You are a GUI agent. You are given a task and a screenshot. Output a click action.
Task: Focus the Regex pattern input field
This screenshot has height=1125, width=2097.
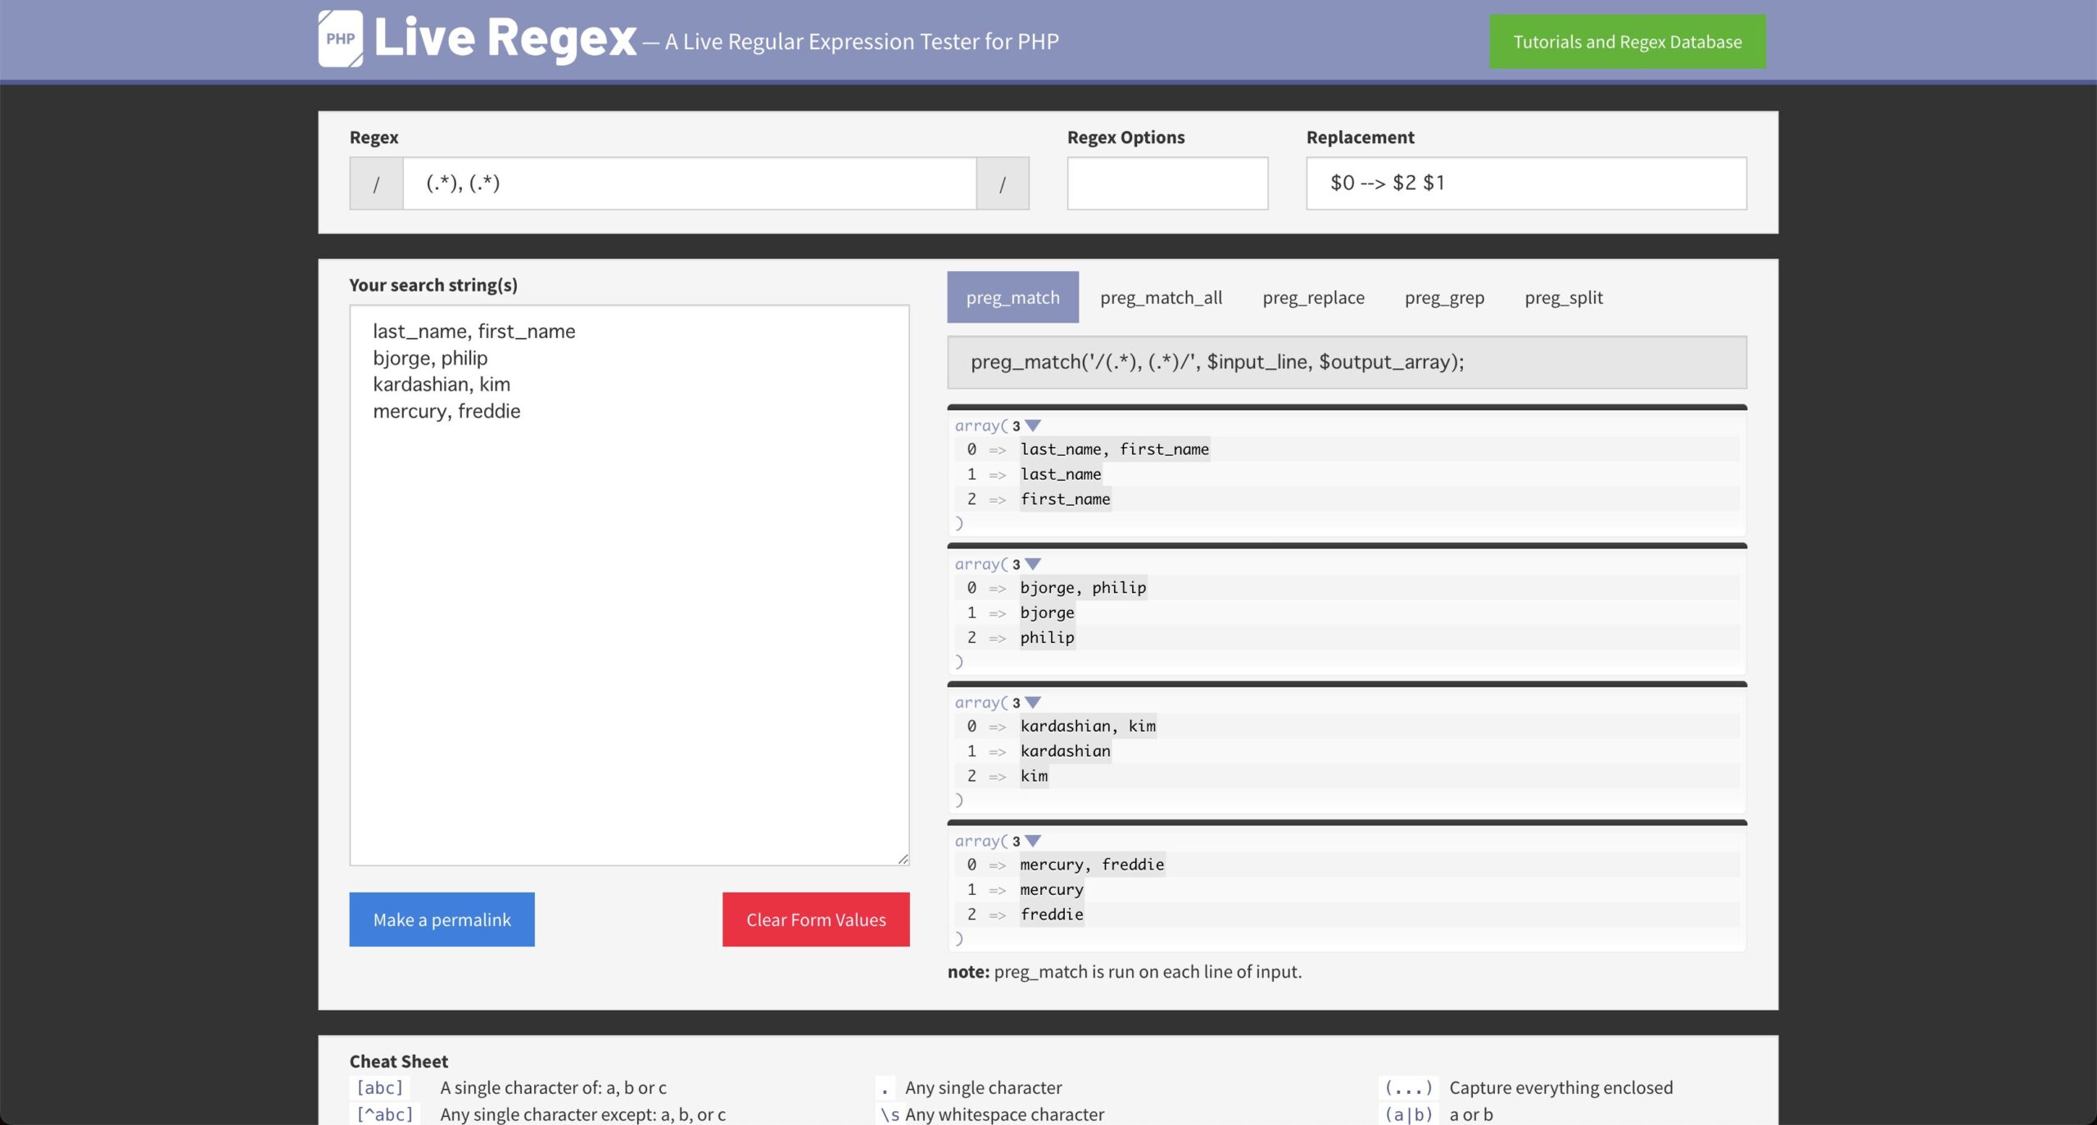click(x=688, y=183)
